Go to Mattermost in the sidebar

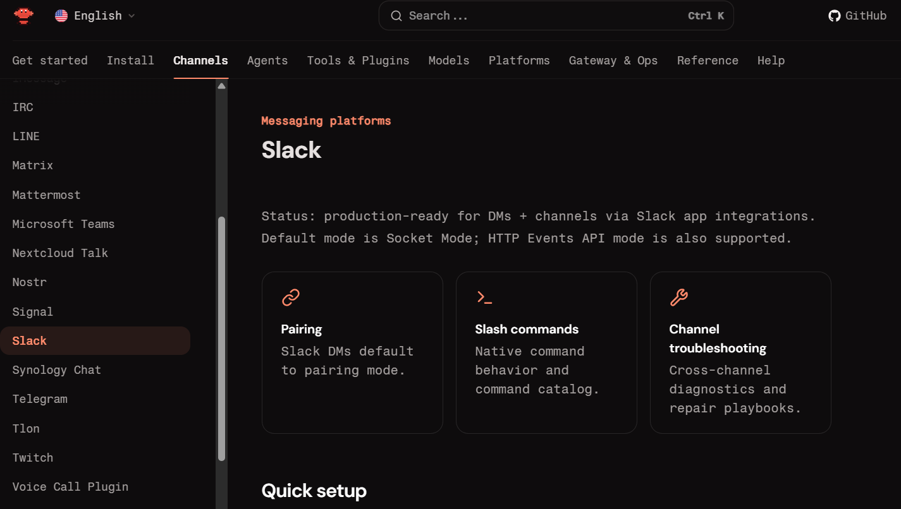95,195
